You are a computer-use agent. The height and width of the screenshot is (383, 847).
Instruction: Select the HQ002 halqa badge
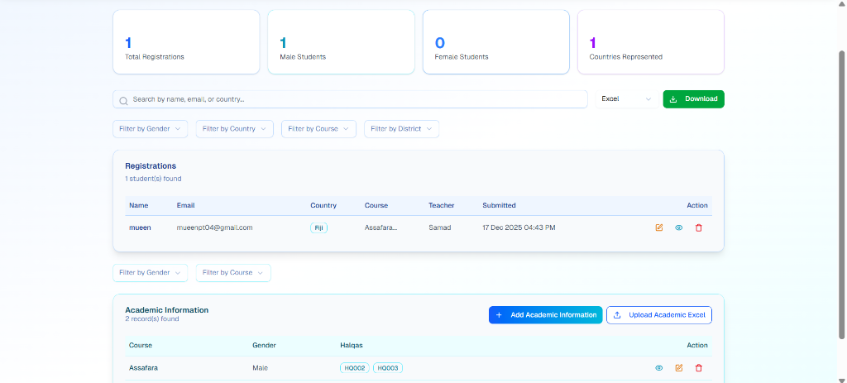(355, 368)
